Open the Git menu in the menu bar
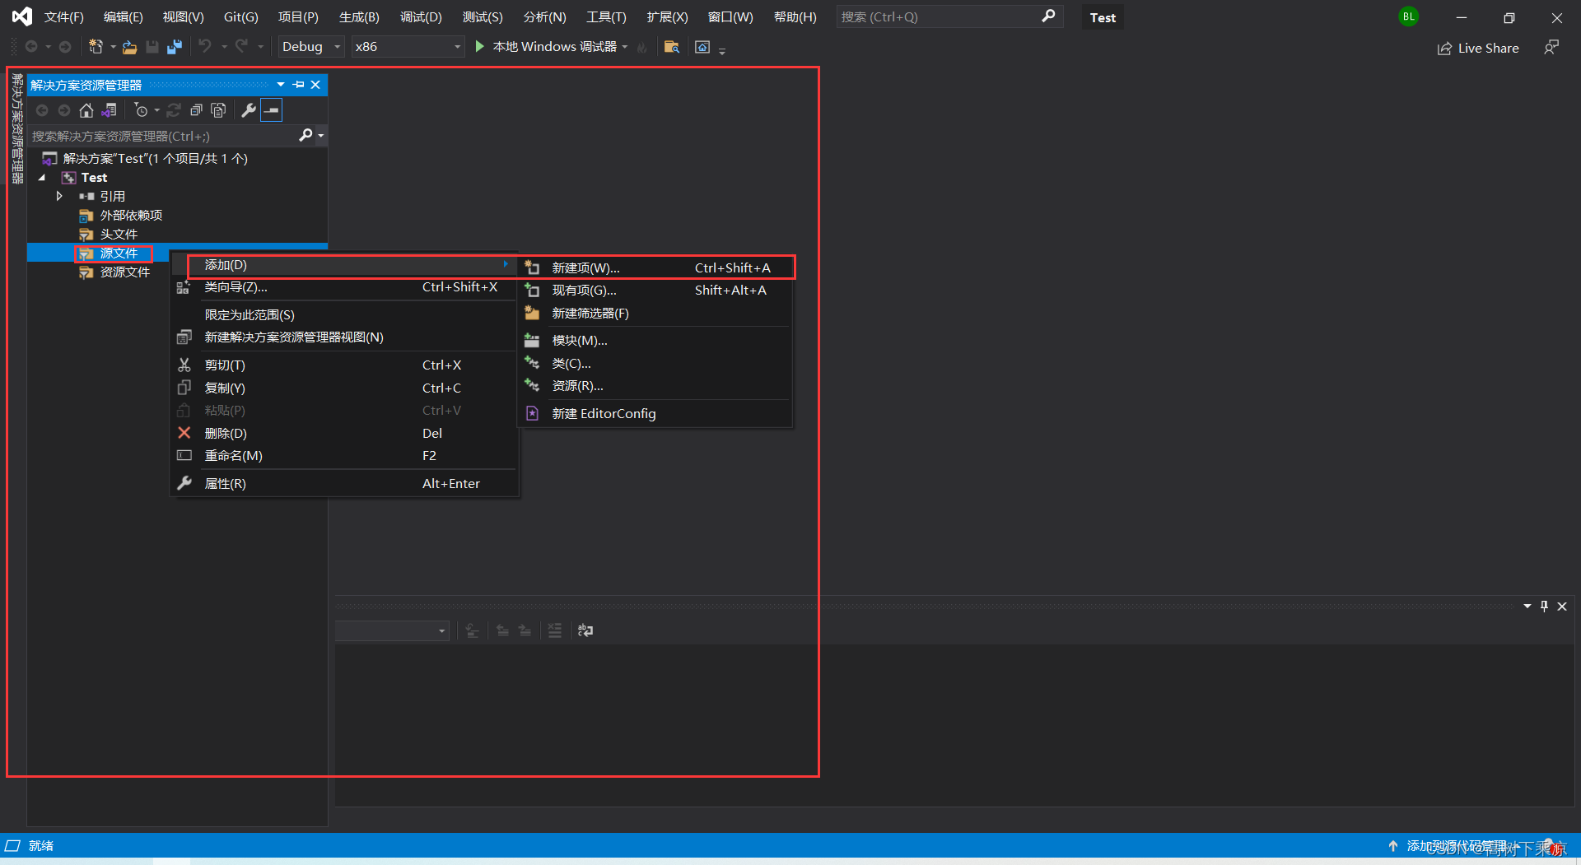Viewport: 1581px width, 865px height. pyautogui.click(x=240, y=16)
